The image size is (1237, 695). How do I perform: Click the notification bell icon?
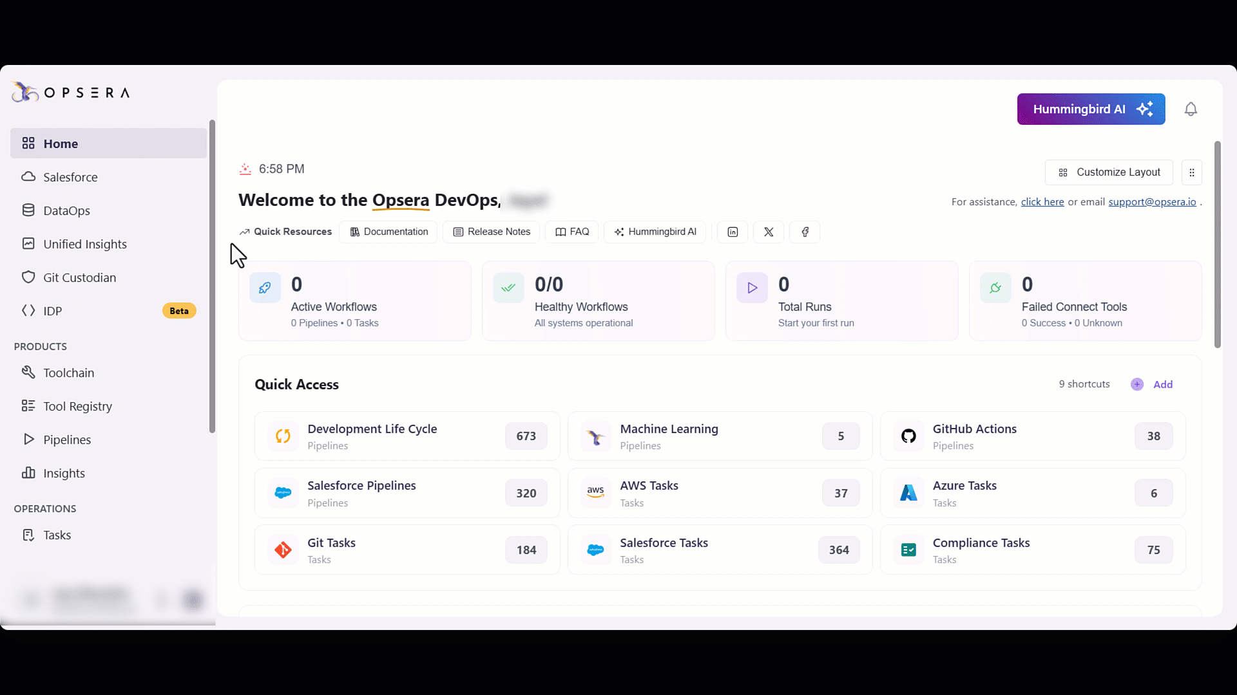(x=1191, y=109)
